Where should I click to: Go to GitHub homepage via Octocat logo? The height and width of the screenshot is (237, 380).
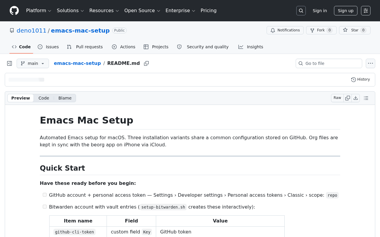point(14,11)
